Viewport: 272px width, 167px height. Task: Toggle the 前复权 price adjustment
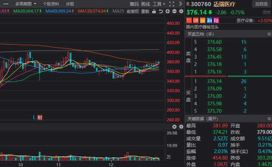(x=133, y=11)
